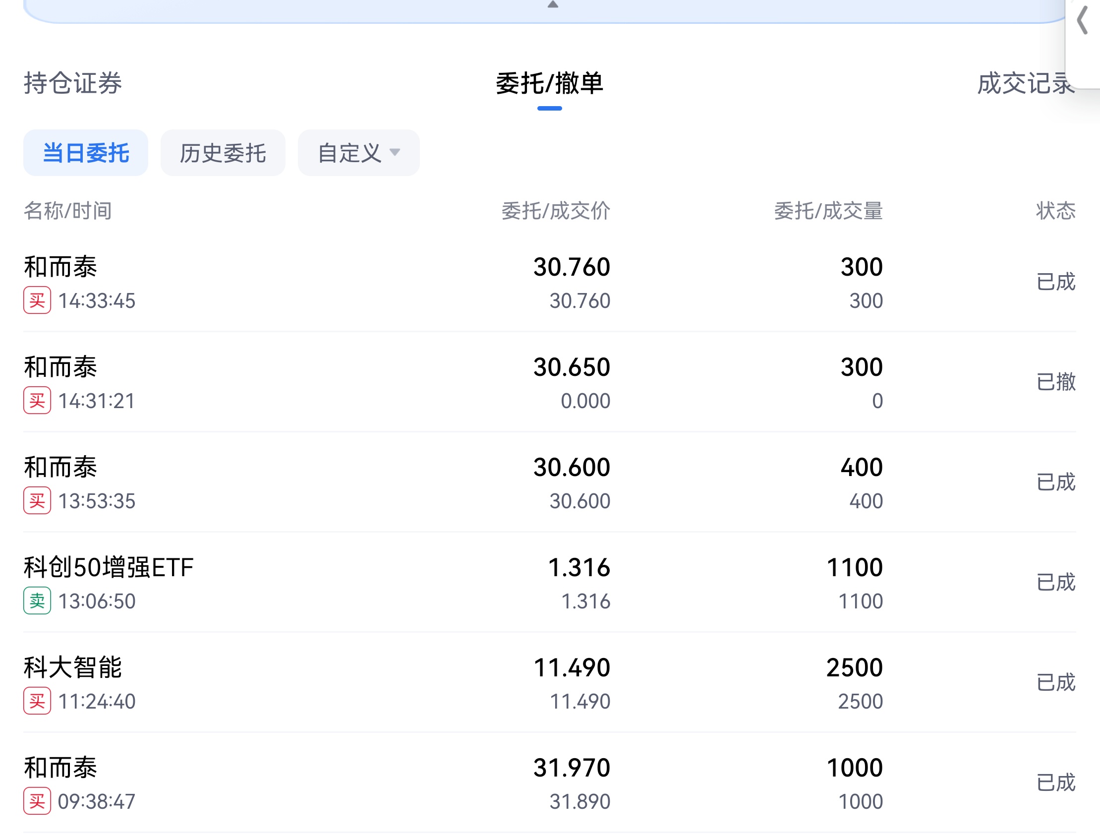Open the 成交记录 tab

[1026, 83]
